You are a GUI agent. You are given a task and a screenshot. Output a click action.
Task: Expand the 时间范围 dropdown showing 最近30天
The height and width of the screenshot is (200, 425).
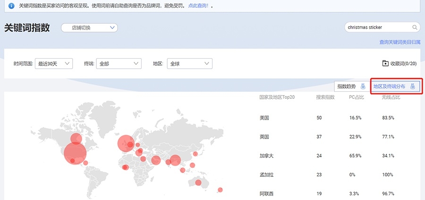(x=54, y=63)
